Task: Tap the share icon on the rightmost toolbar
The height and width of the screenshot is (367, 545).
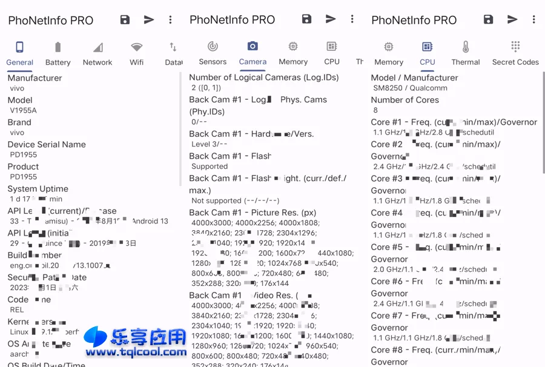Action: (x=512, y=19)
